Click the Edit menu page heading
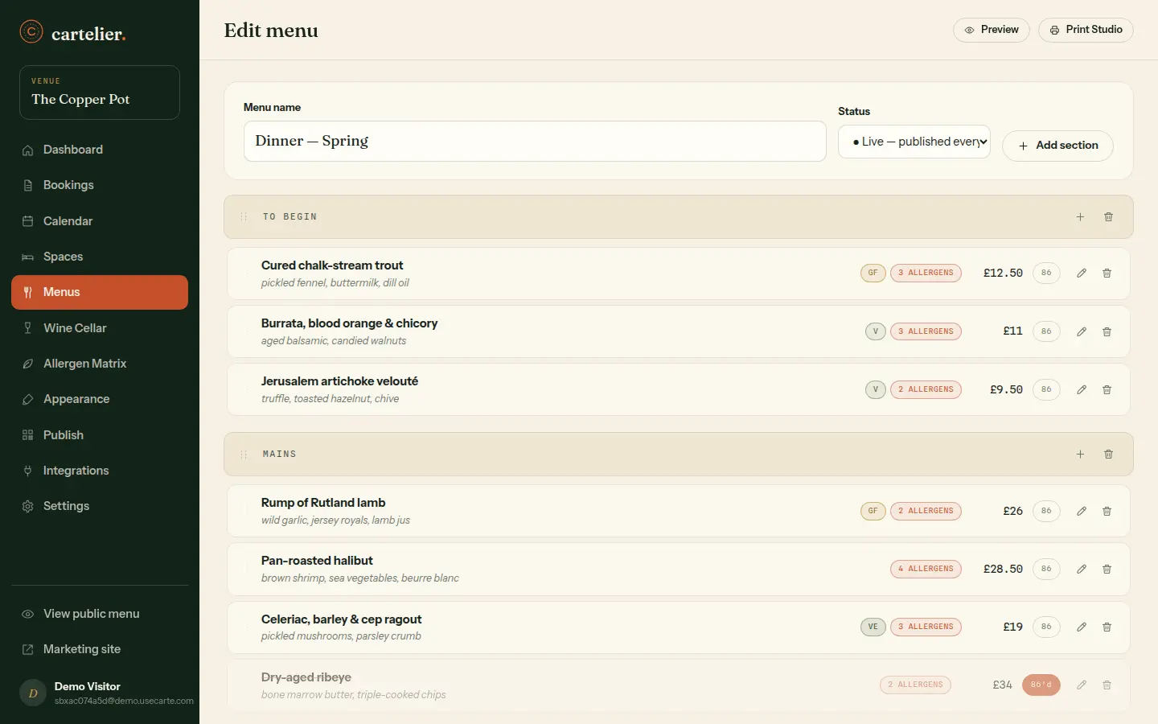 [x=271, y=31]
